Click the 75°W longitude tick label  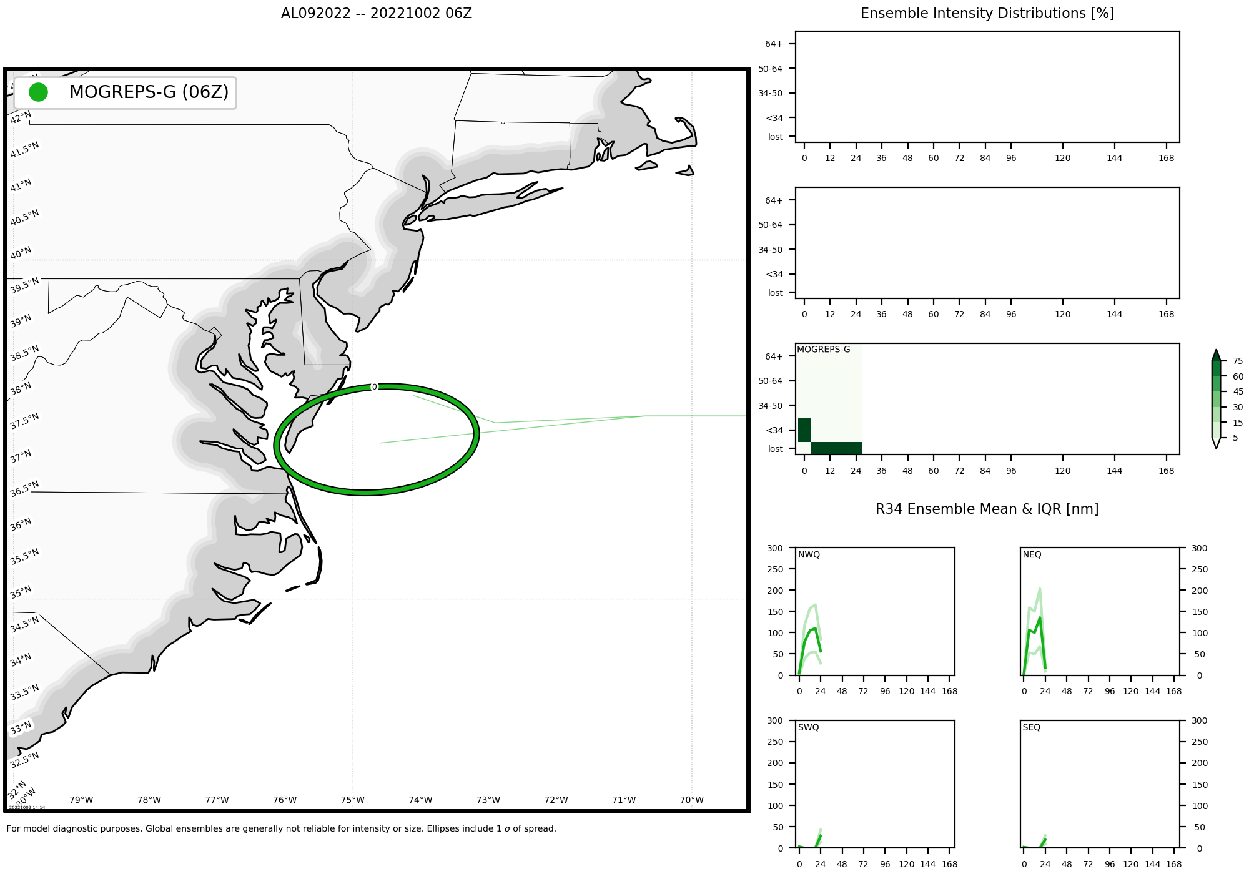tap(352, 800)
